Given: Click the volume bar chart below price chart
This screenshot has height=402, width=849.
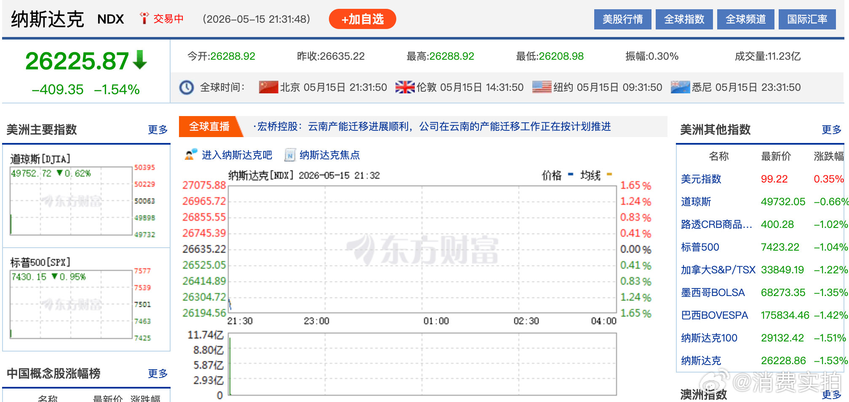Looking at the screenshot, I should 422,364.
